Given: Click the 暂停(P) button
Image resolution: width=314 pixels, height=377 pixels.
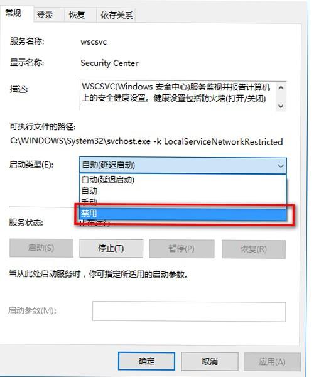Looking at the screenshot, I should pyautogui.click(x=181, y=249).
